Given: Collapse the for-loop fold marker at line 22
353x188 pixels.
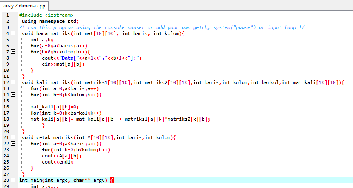Looking at the screenshot, I should pos(13,144).
